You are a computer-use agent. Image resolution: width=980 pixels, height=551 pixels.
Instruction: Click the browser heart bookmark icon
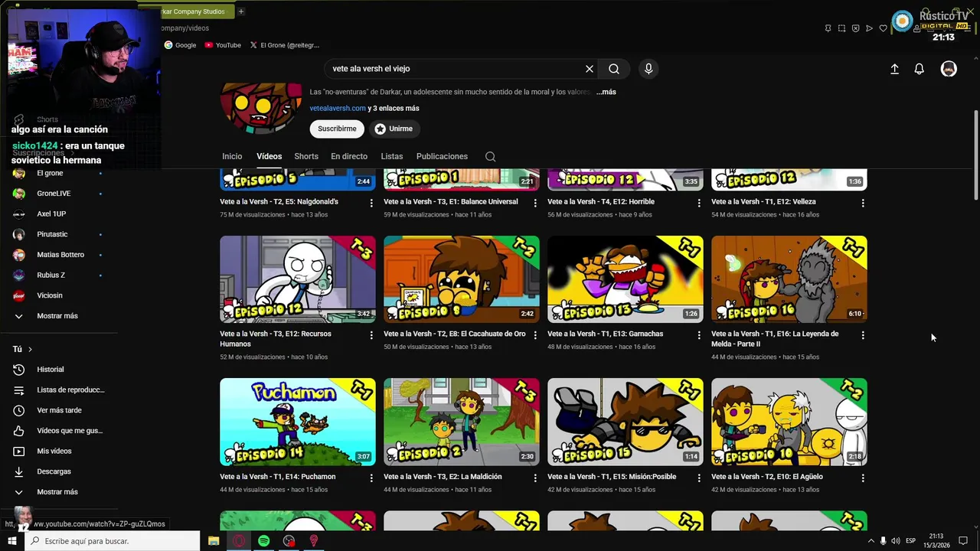883,28
